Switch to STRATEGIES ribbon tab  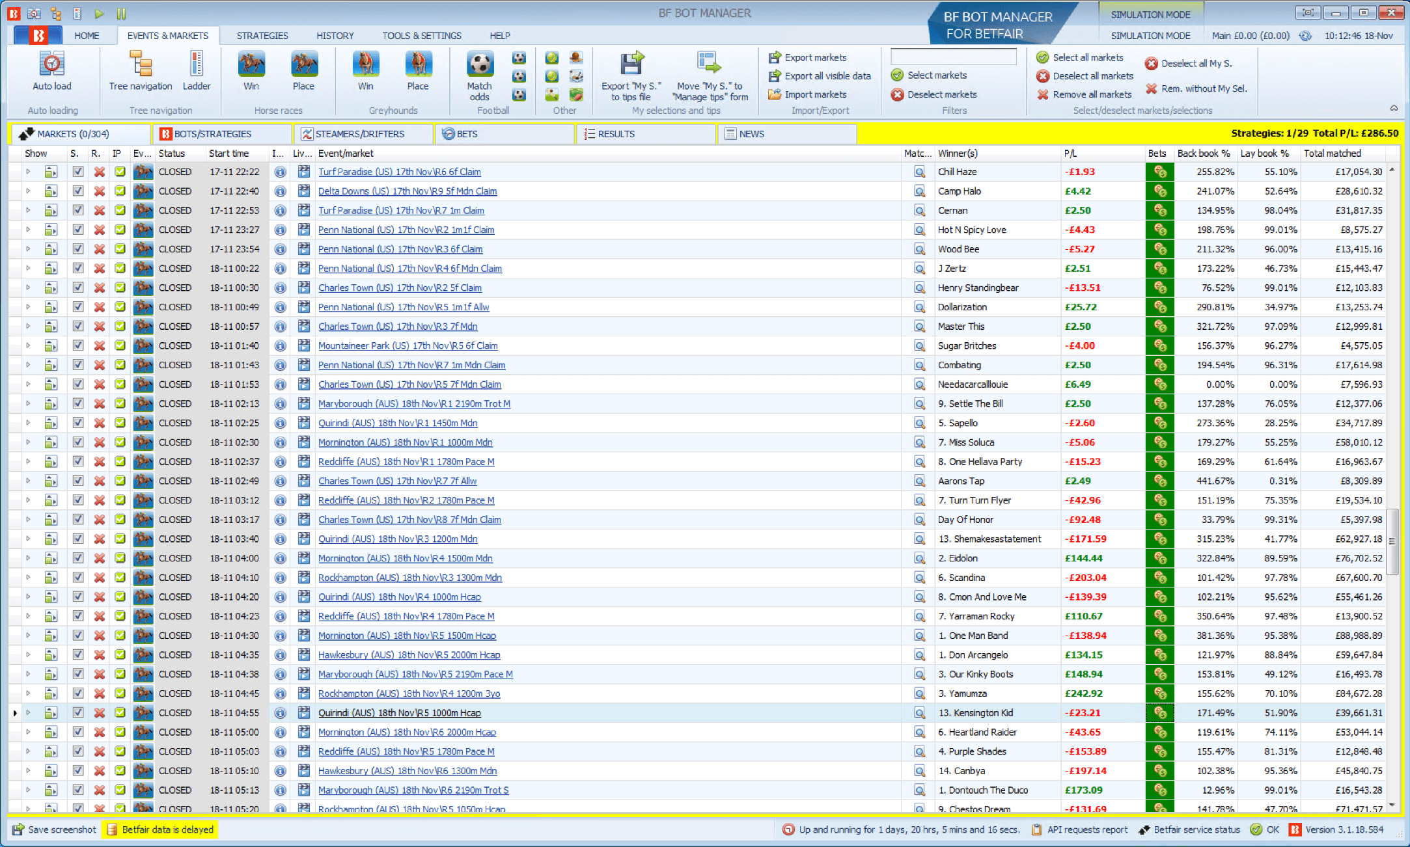click(262, 36)
